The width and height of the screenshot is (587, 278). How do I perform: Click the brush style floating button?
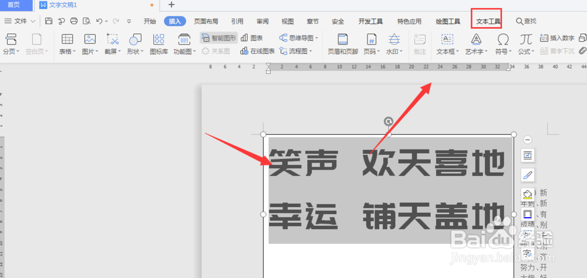(528, 175)
